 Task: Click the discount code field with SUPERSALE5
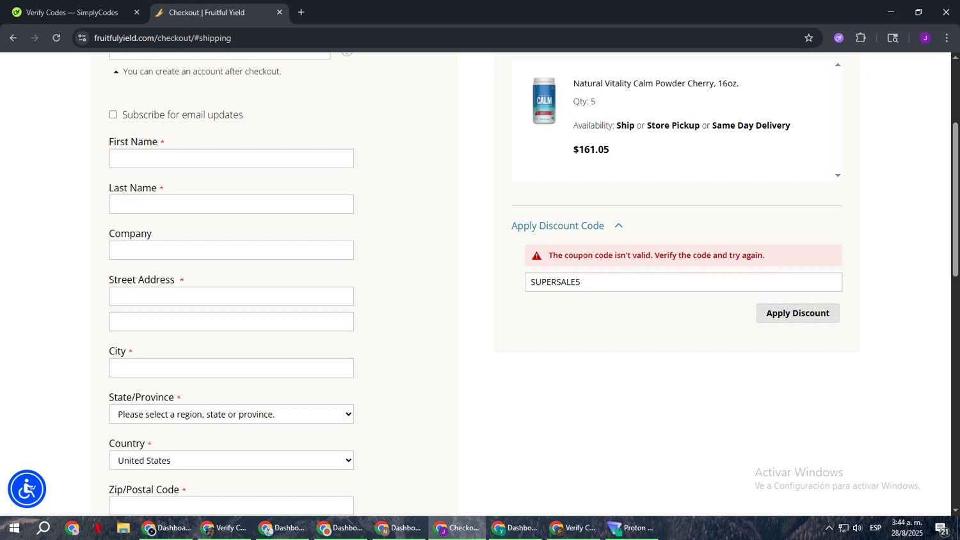pyautogui.click(x=684, y=282)
